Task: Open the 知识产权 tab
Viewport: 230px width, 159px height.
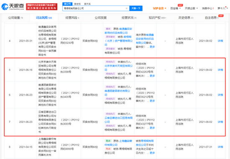Action: pos(157,18)
